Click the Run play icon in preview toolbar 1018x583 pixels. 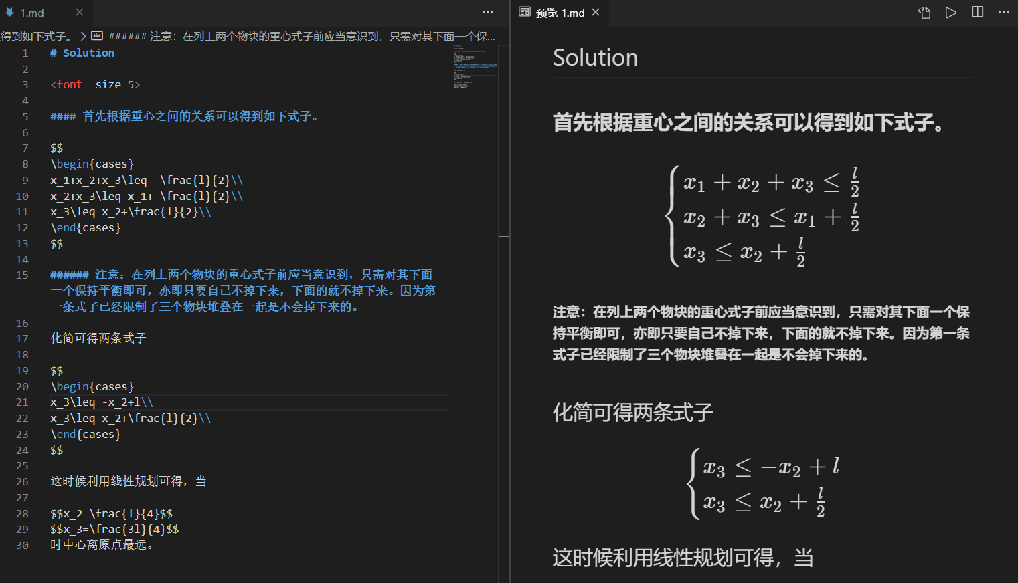tap(951, 11)
